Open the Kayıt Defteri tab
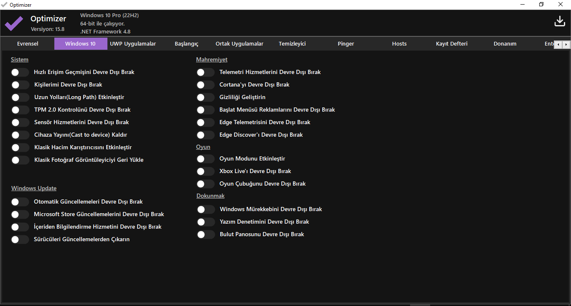The width and height of the screenshot is (571, 306). [x=452, y=44]
